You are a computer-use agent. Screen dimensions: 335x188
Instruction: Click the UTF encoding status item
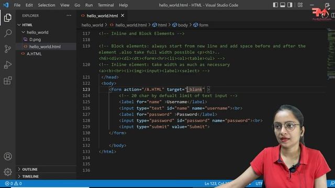[259, 183]
